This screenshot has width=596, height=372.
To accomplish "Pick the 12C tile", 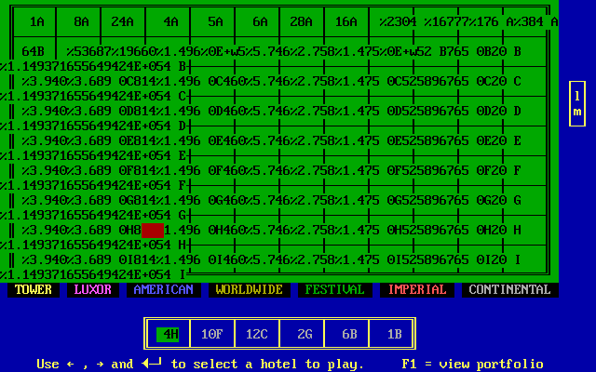I will tap(257, 334).
